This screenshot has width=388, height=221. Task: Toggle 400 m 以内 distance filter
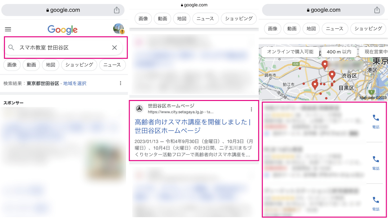[x=339, y=52]
